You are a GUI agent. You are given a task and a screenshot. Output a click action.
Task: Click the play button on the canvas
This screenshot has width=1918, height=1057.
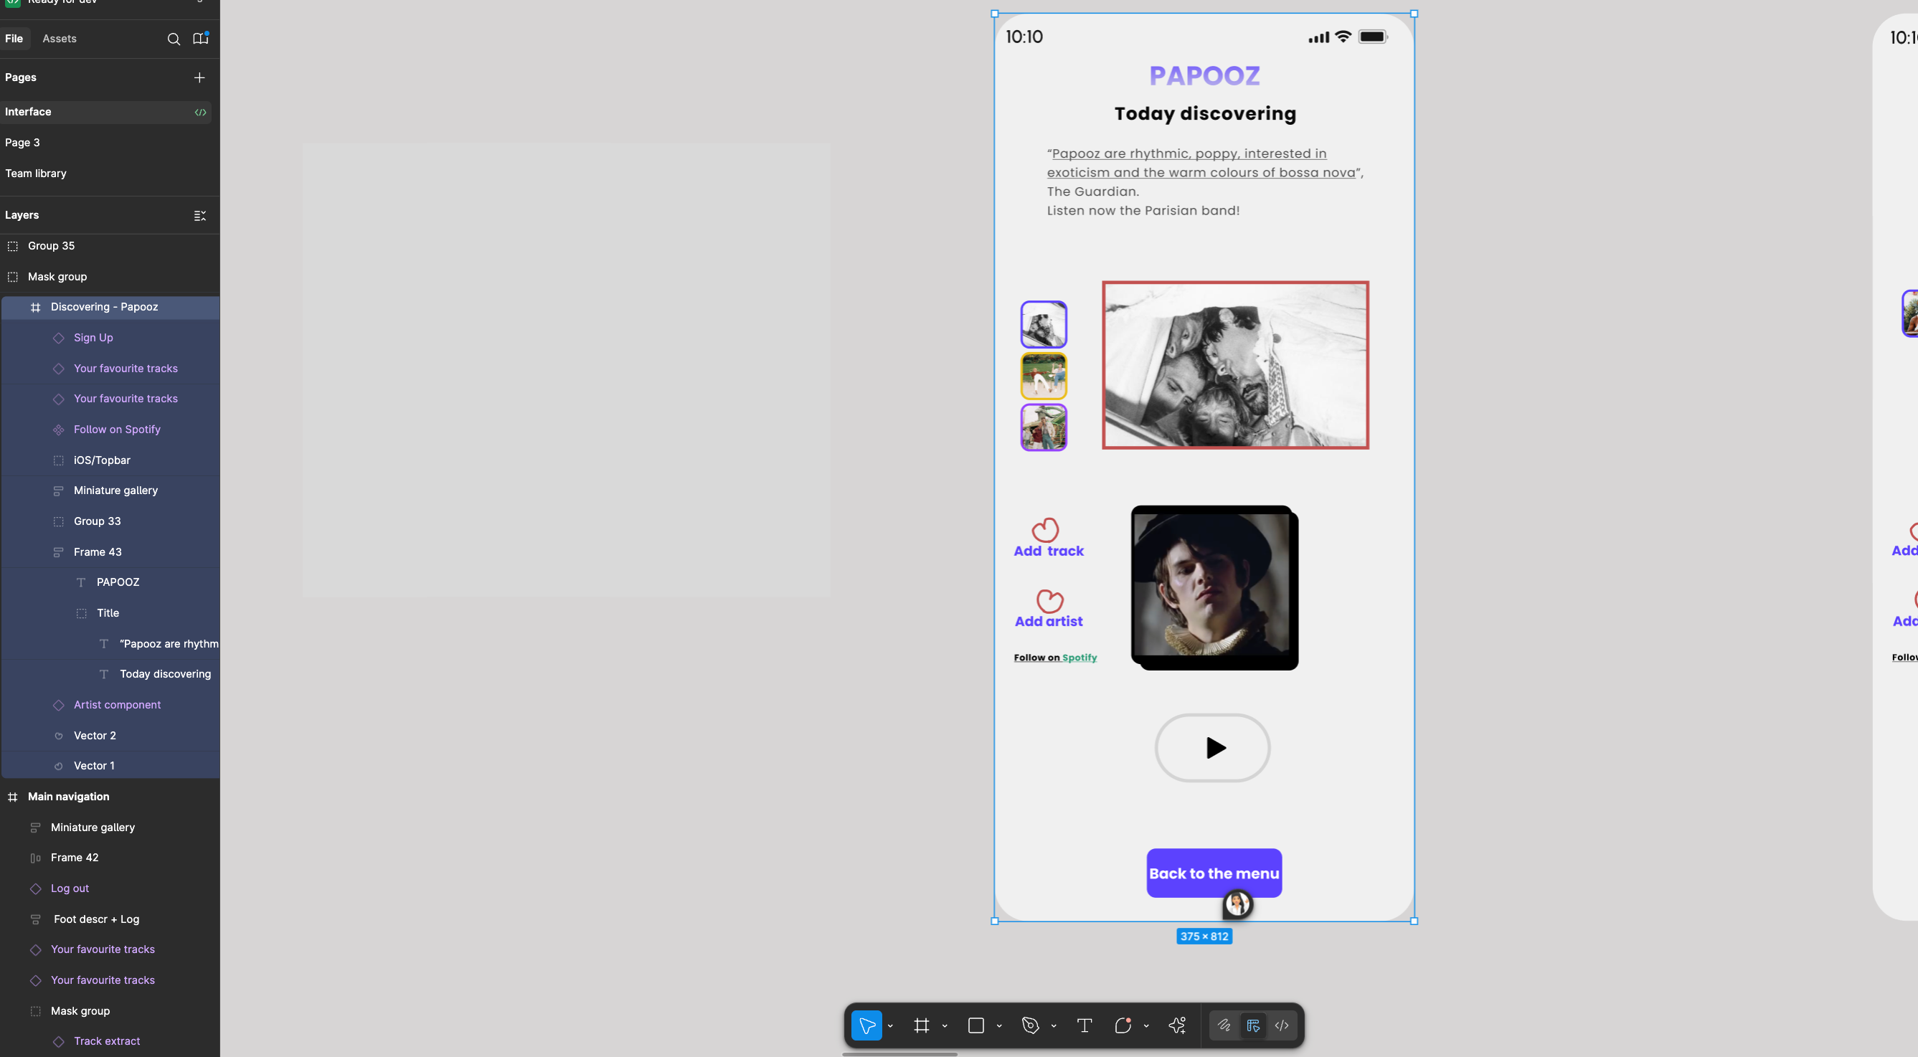[1212, 748]
